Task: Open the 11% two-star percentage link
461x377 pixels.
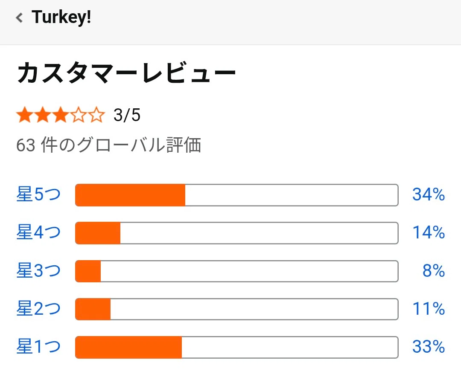Action: (429, 309)
